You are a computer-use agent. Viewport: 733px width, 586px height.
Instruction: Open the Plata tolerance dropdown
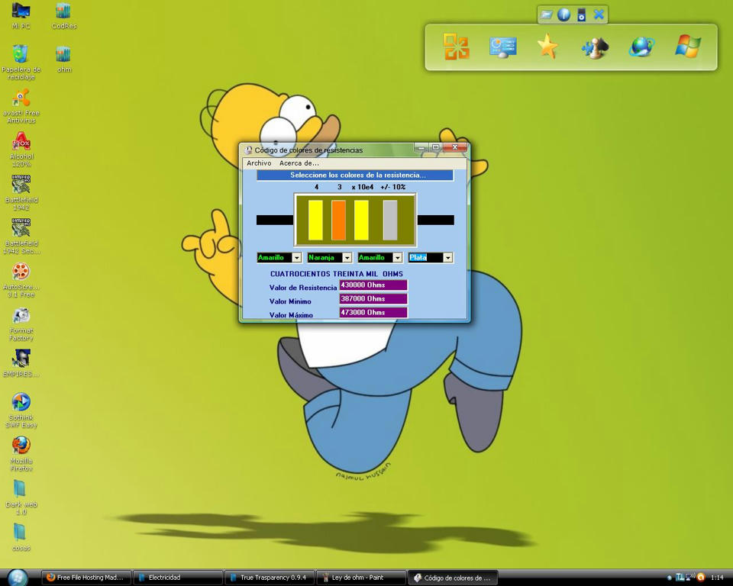tap(448, 257)
